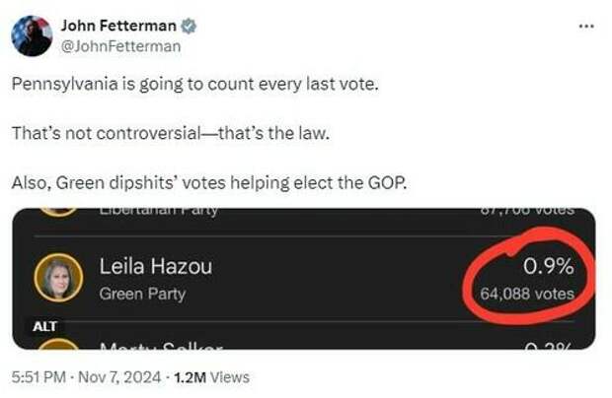Click the 5:51 PM timestamp
The height and width of the screenshot is (398, 612).
pyautogui.click(x=38, y=377)
